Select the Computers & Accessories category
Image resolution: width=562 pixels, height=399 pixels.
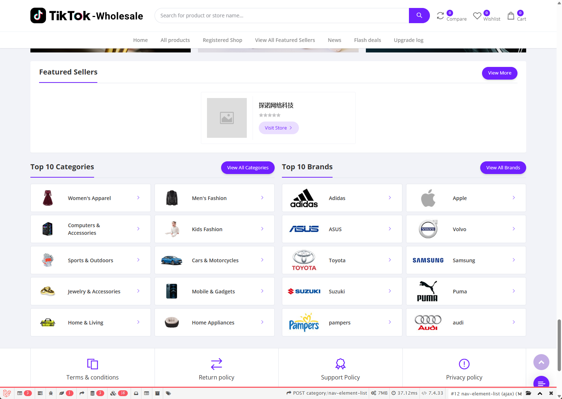coord(90,229)
